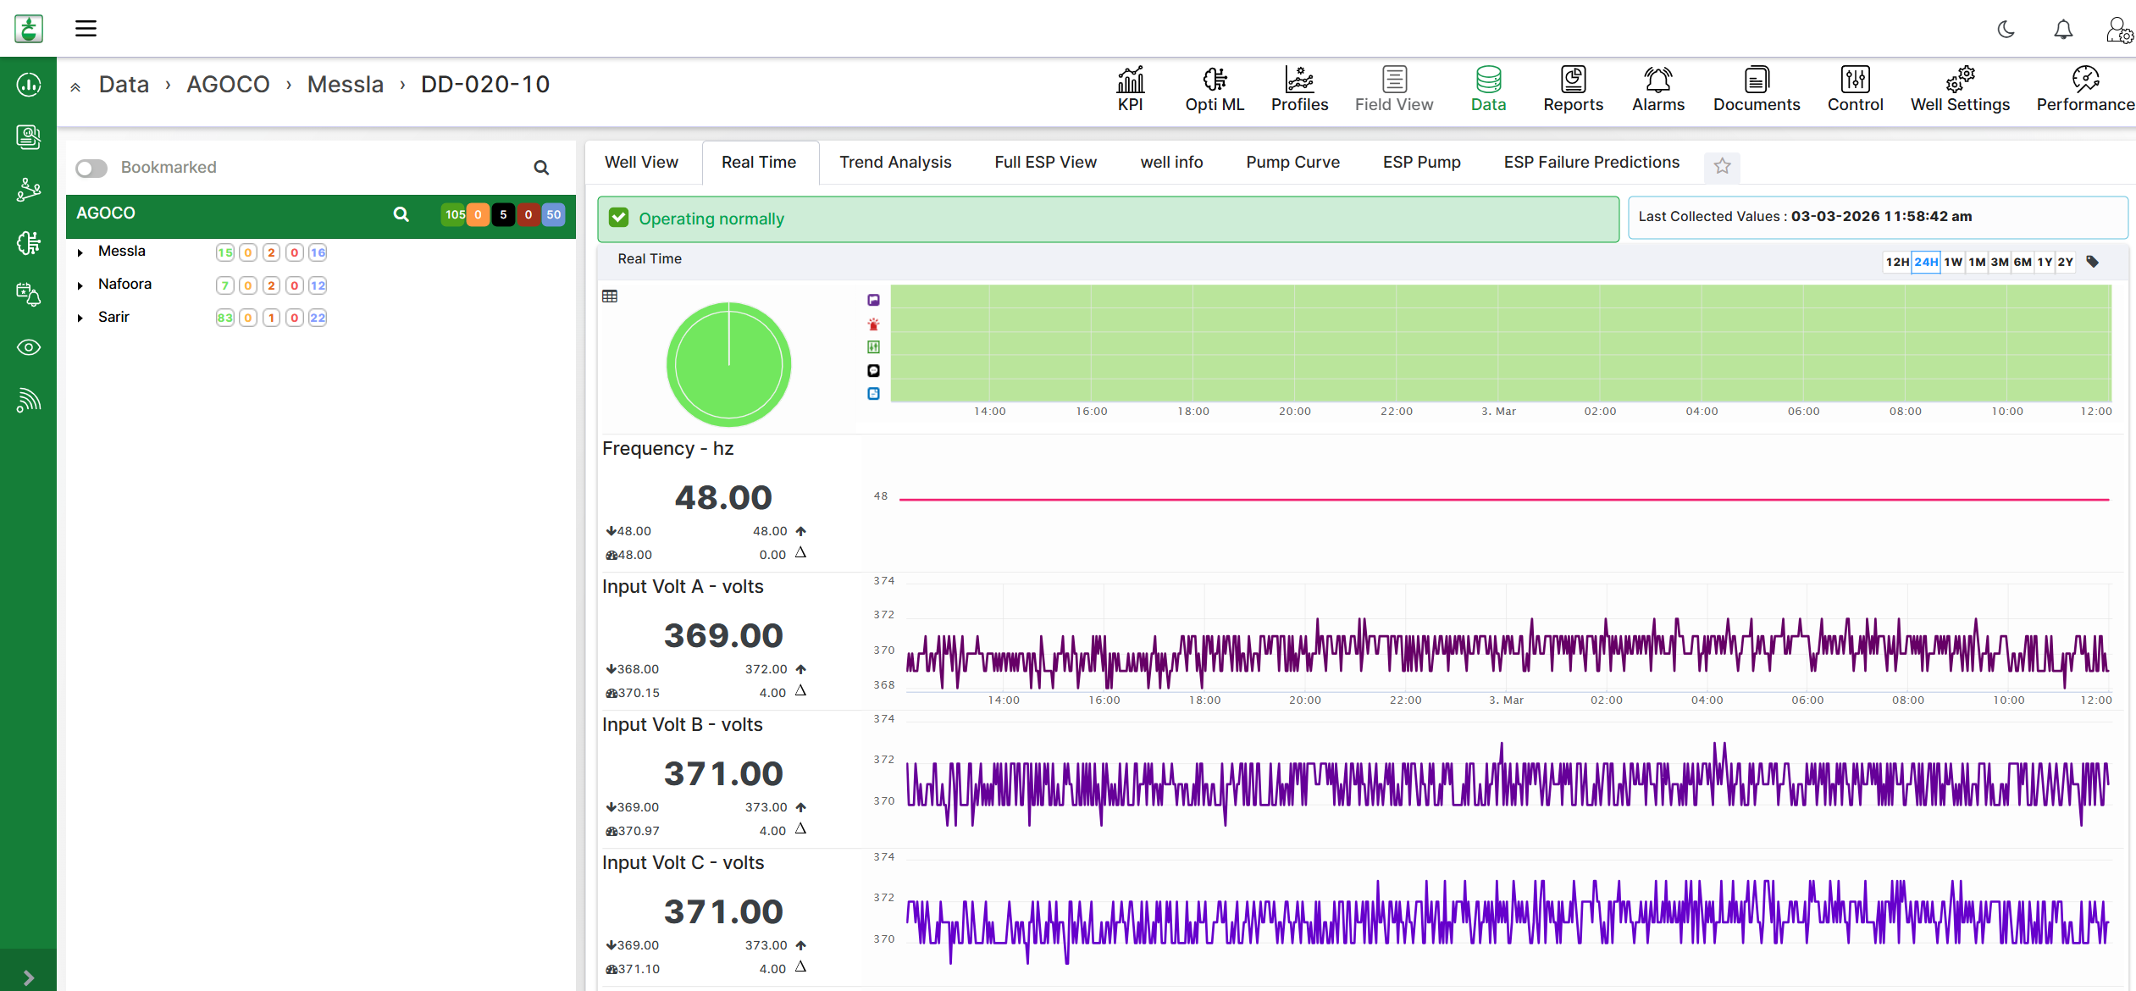Expand the Nafoora tree node
The height and width of the screenshot is (991, 2136).
80,285
